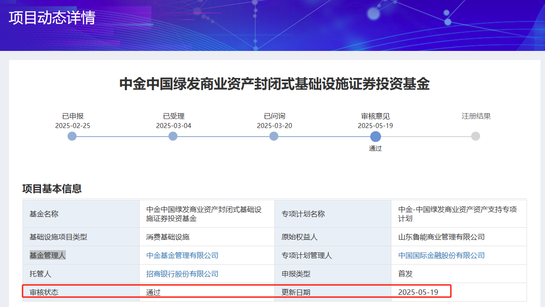The height and width of the screenshot is (307, 545).
Task: Open the 中国国际金融股份有限公司 link
Action: (441, 255)
